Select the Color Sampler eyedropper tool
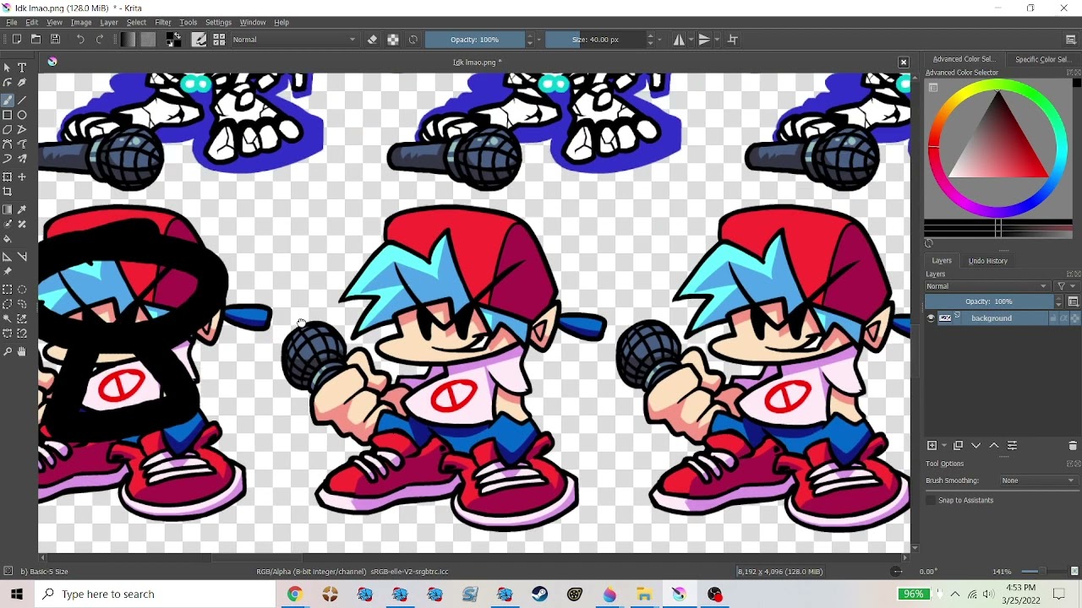 point(22,209)
